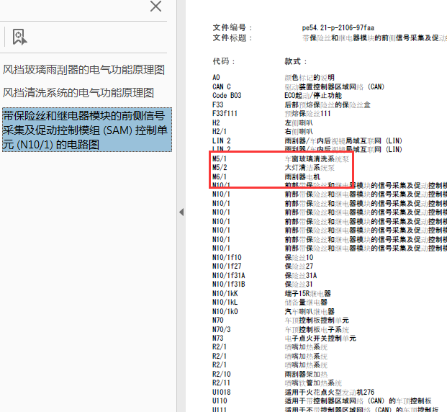Image resolution: width=447 pixels, height=412 pixels.
Task: Collapse the side panel using the left arrow
Action: tap(181, 212)
